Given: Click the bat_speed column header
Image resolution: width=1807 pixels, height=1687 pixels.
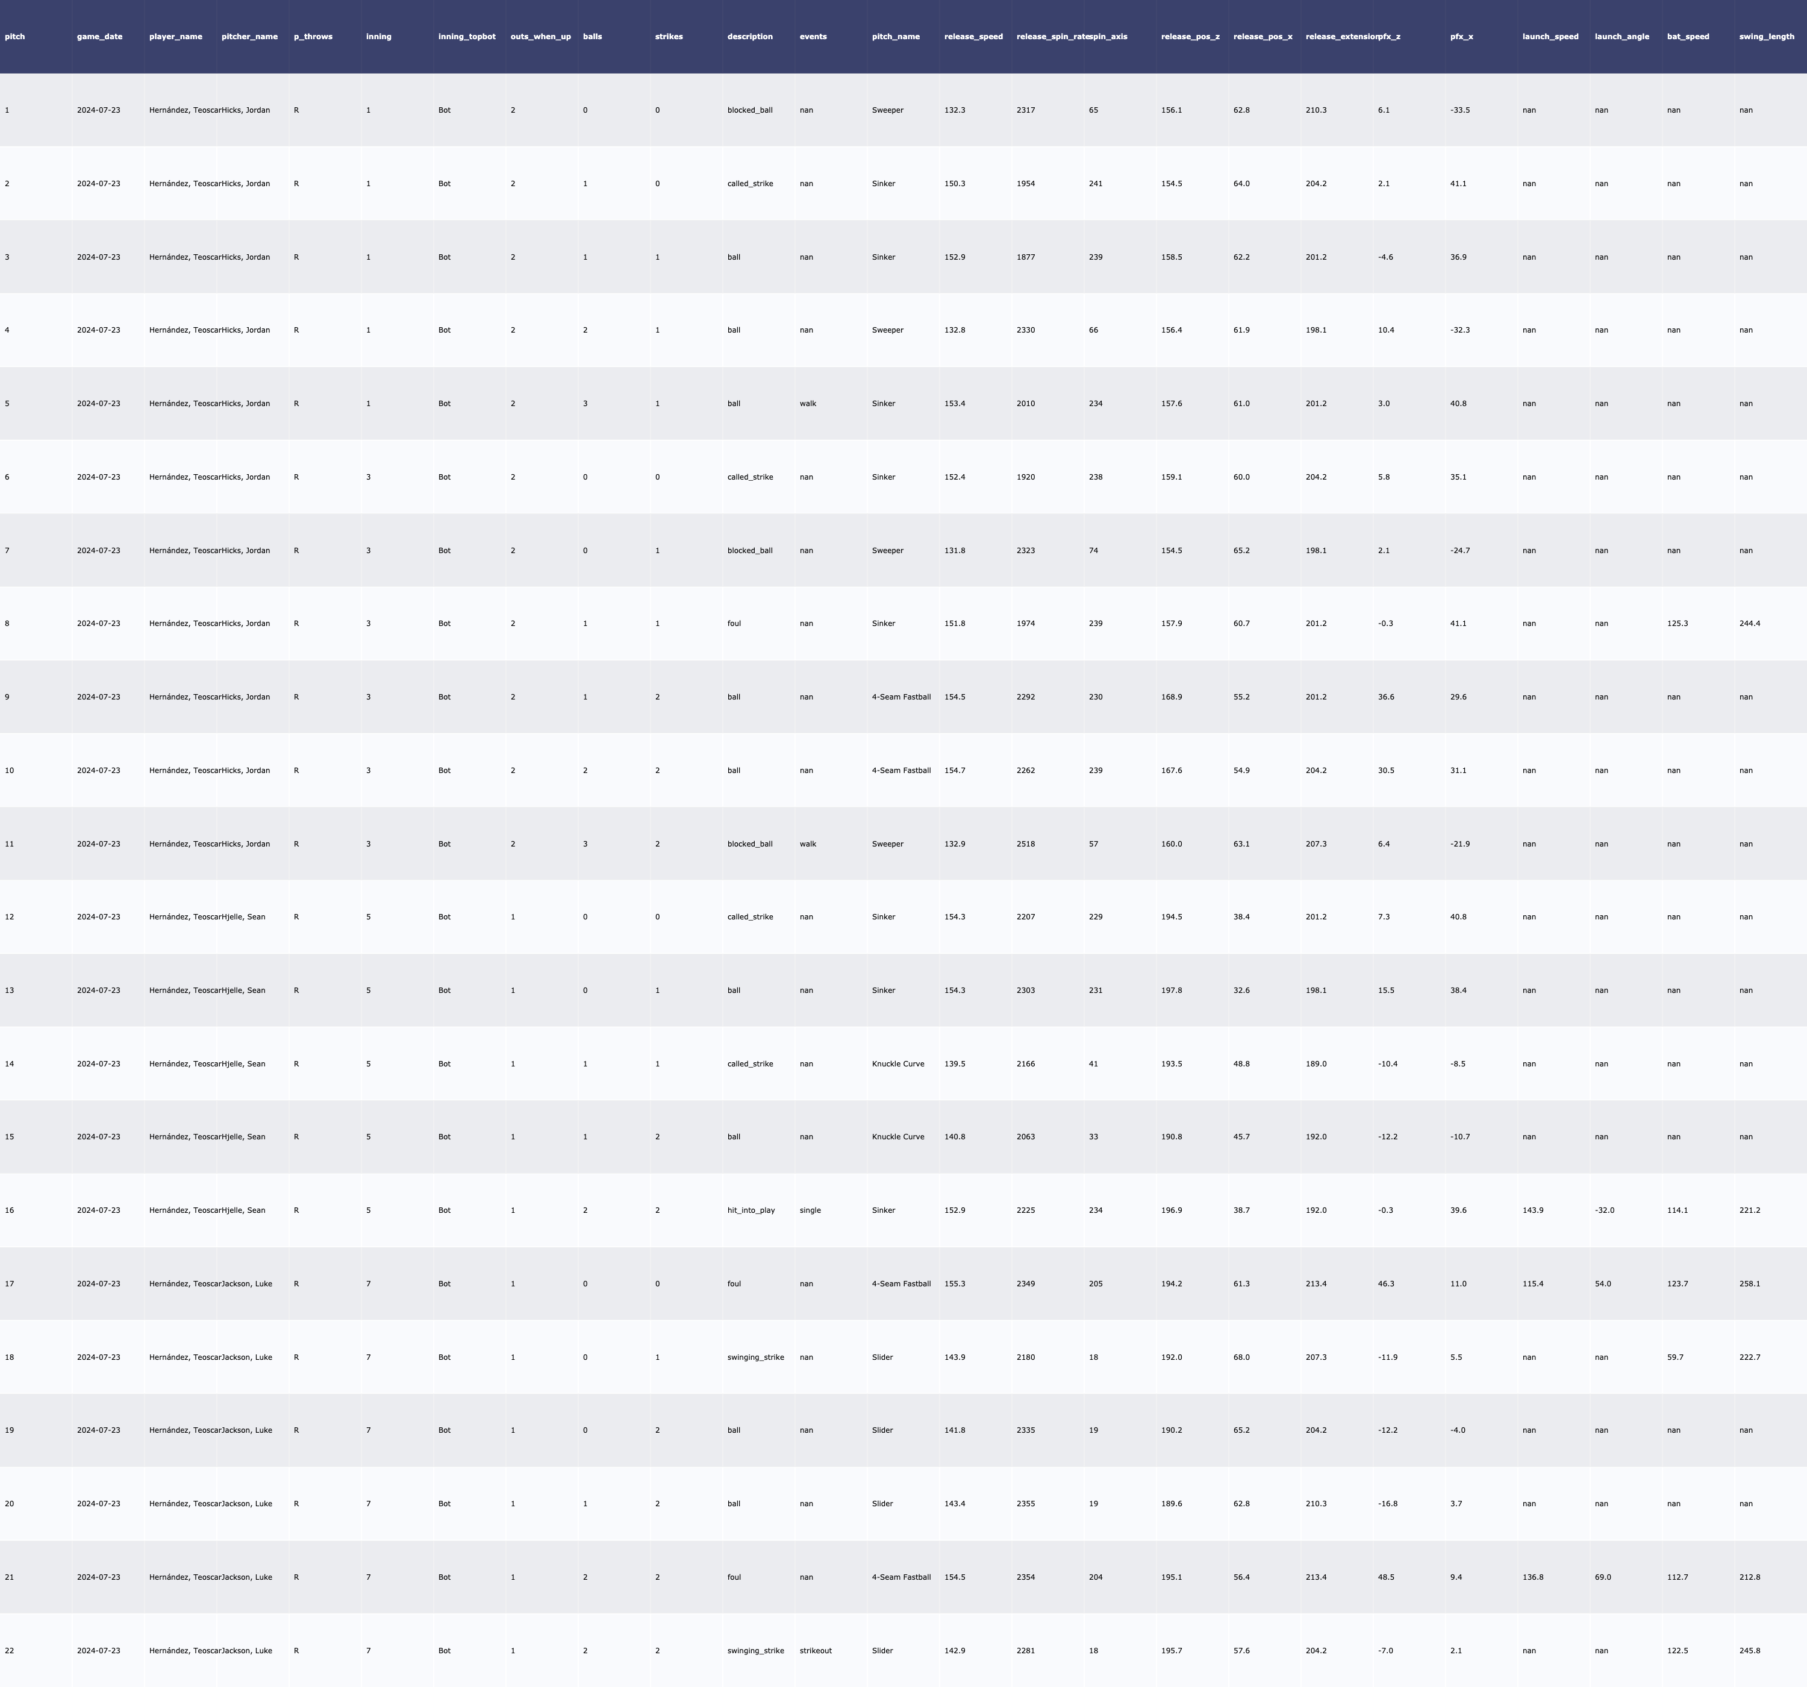Looking at the screenshot, I should [1688, 36].
